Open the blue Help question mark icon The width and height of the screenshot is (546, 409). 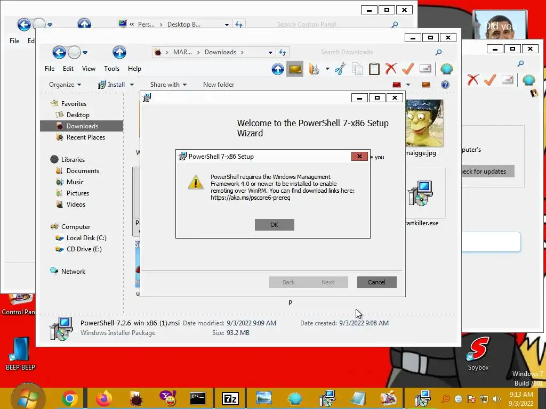pos(445,85)
